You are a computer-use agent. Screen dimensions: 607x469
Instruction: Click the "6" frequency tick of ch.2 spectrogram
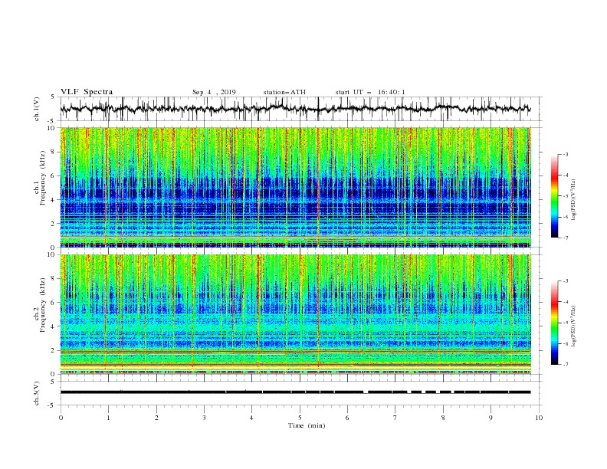[54, 303]
